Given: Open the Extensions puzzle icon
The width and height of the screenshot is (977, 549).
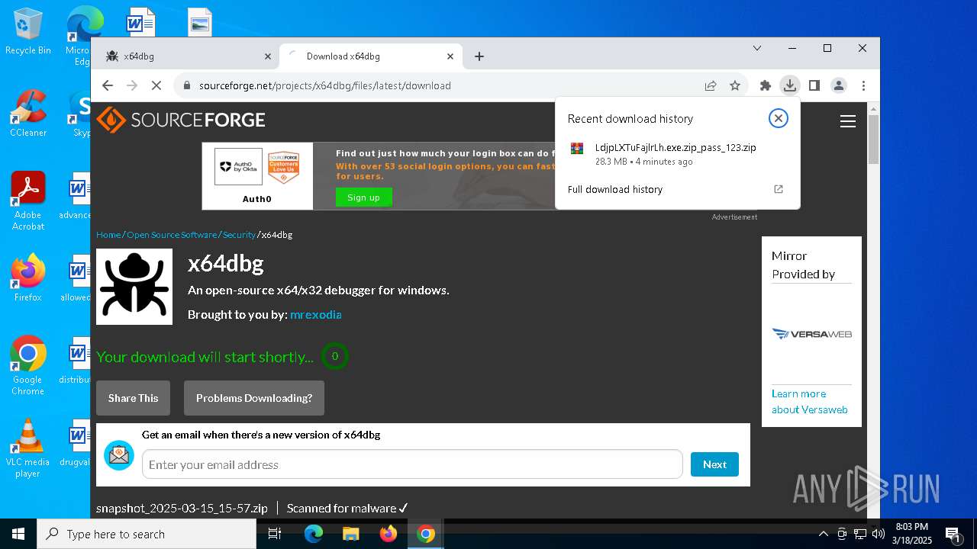Looking at the screenshot, I should [766, 85].
